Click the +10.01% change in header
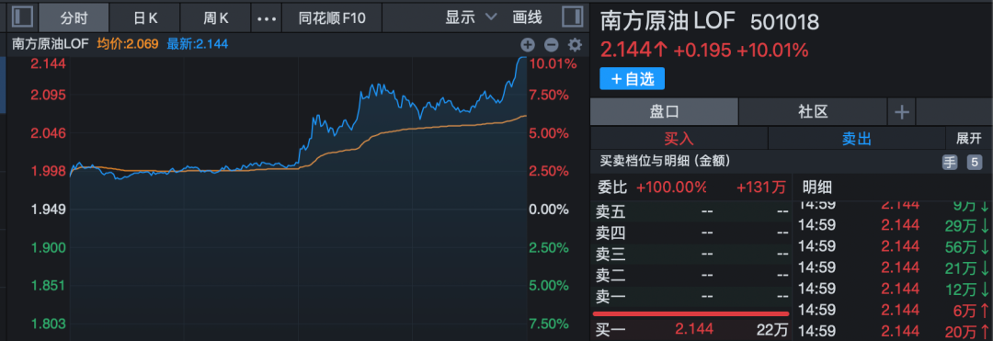 (772, 51)
